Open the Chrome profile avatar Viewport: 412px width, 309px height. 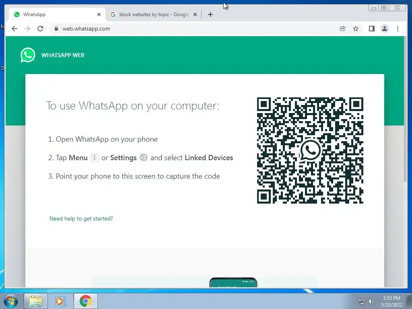384,29
